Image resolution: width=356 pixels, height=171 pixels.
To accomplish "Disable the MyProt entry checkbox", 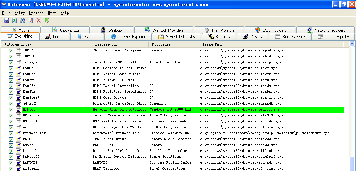I will click(x=11, y=110).
